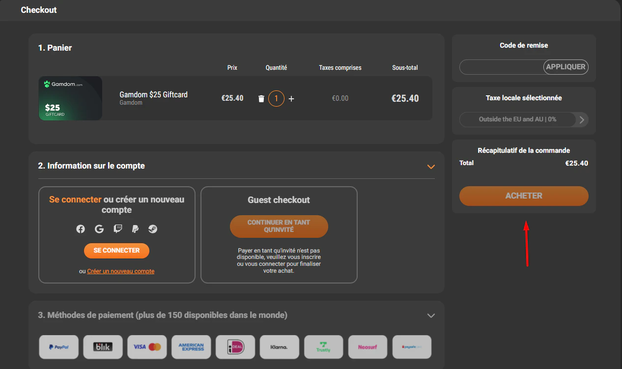
Task: Collapse the 'Information sur le compte' section chevron
Action: pyautogui.click(x=431, y=167)
